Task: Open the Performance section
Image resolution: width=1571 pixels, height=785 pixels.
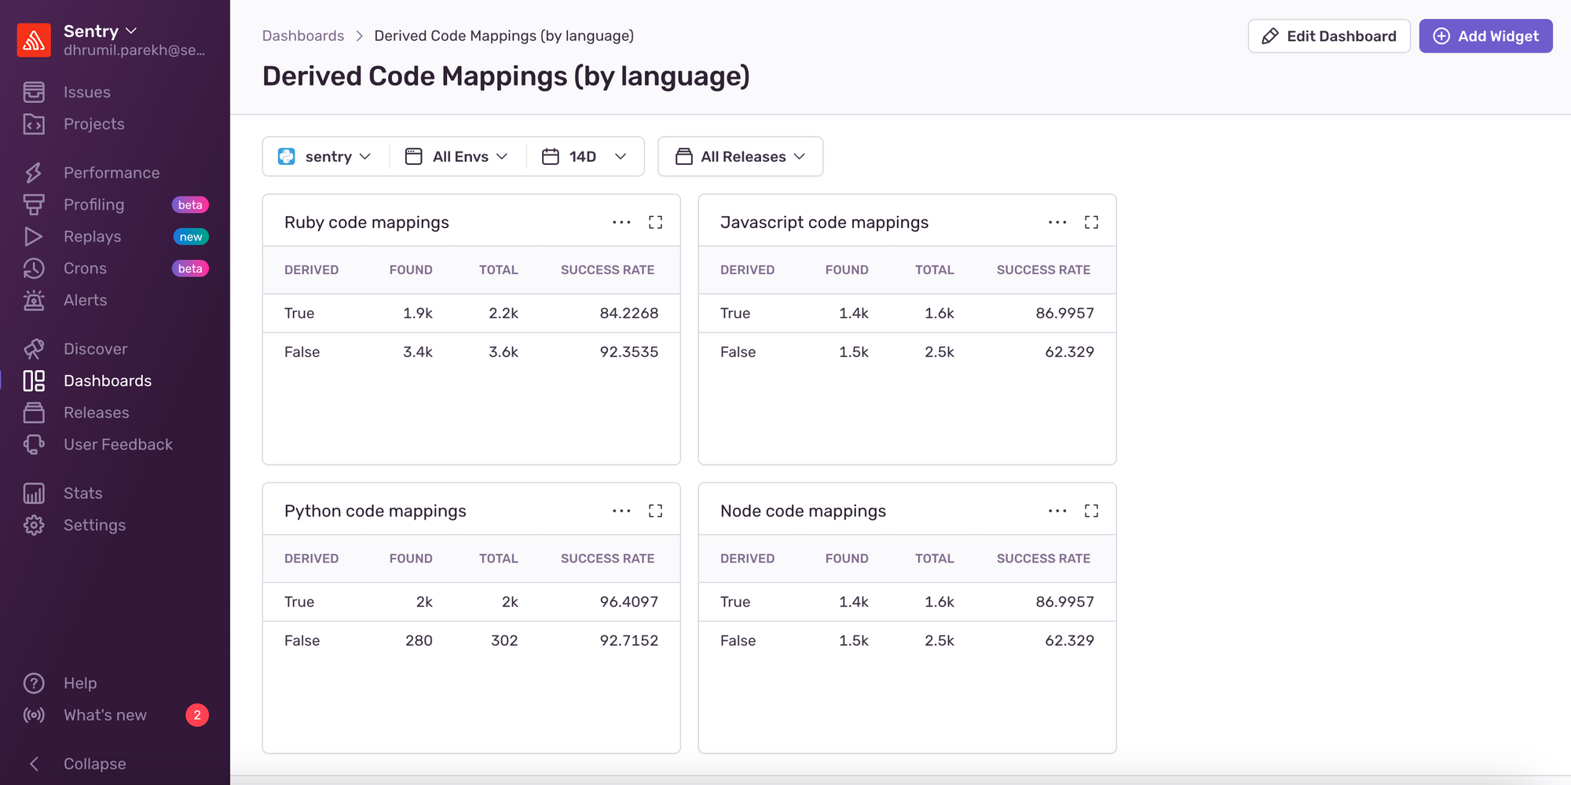Action: coord(111,172)
